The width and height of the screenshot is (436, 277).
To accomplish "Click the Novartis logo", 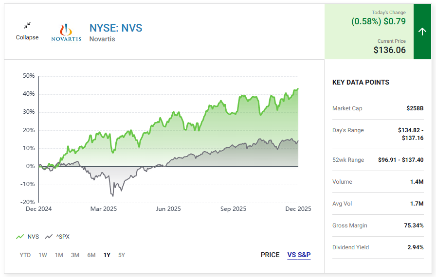I will pyautogui.click(x=66, y=33).
